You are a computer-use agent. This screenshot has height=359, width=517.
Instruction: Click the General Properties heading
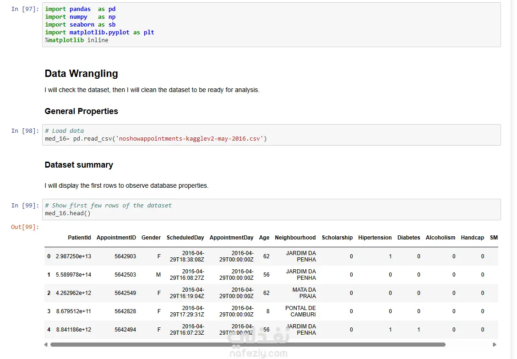tap(81, 111)
